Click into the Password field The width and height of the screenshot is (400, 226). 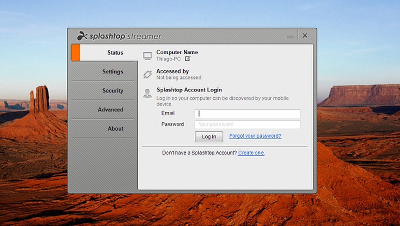point(247,125)
